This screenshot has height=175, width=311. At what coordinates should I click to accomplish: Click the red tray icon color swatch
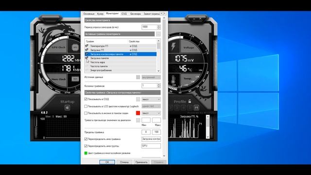(138, 113)
